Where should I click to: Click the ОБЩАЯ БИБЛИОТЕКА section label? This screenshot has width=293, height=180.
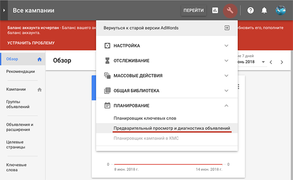[x=136, y=91]
